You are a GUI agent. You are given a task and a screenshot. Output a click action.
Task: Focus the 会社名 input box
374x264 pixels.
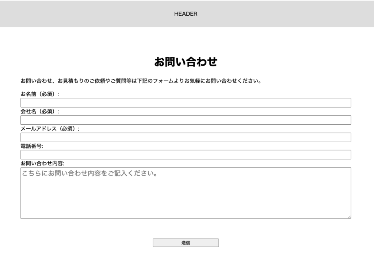point(186,120)
